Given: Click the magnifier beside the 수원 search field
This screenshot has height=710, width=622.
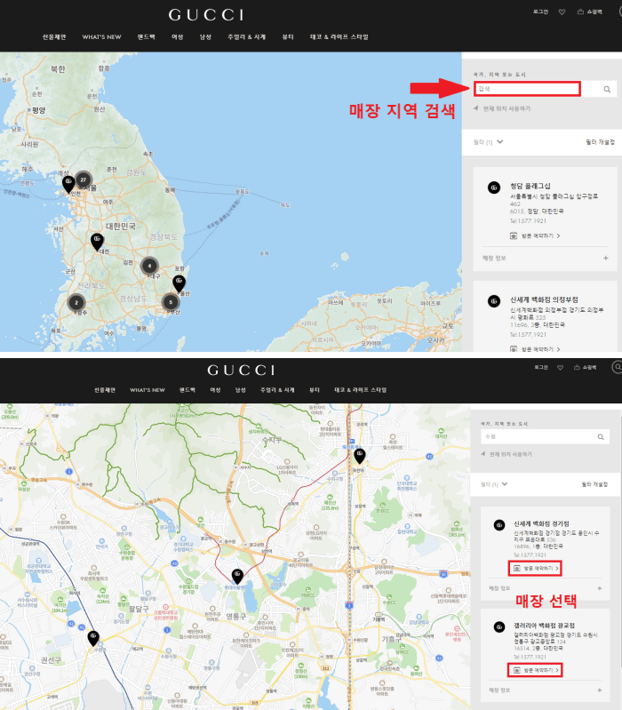Looking at the screenshot, I should (x=601, y=437).
